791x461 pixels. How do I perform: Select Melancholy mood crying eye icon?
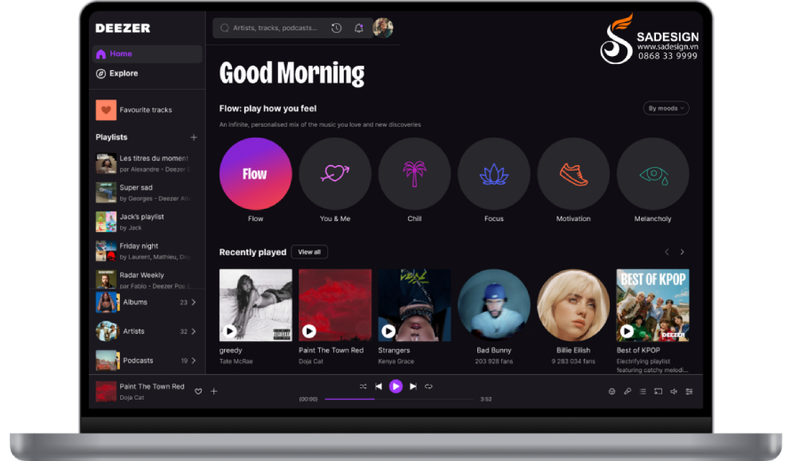(x=652, y=174)
